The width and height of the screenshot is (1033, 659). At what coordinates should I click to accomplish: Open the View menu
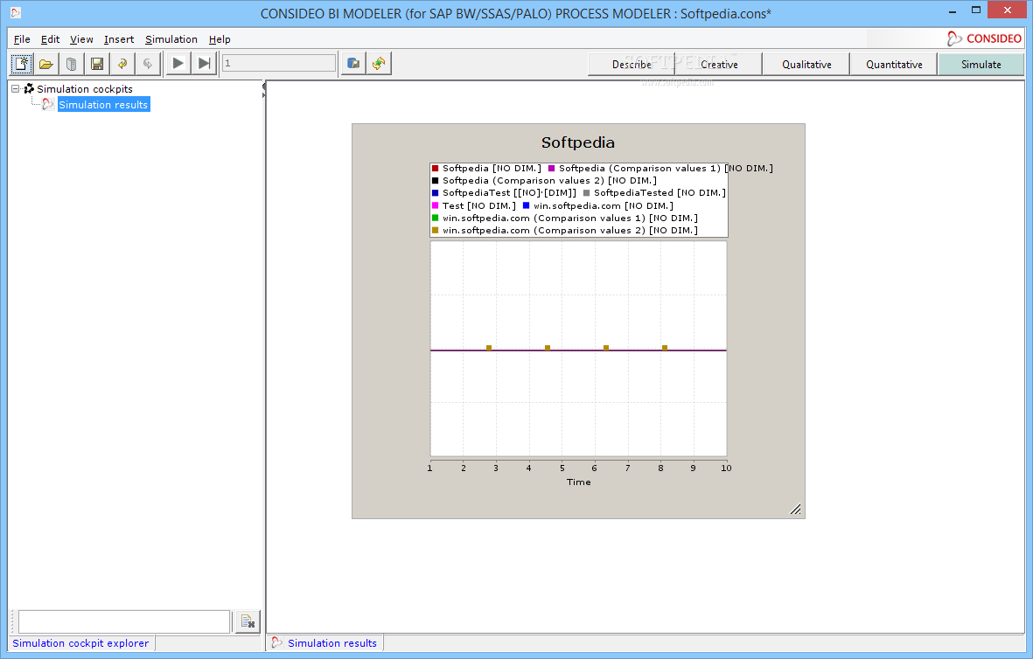pos(81,39)
